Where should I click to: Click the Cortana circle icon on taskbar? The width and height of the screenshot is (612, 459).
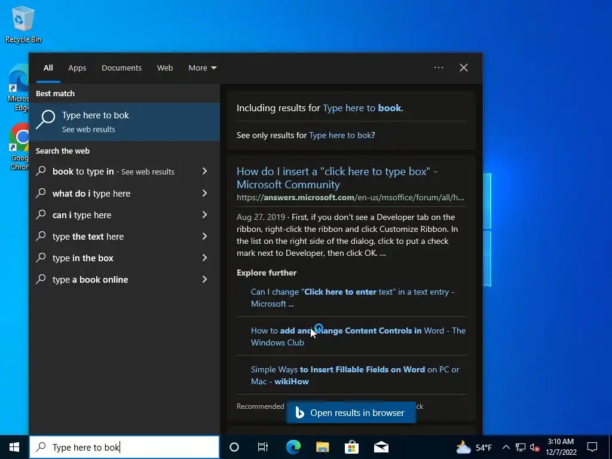(234, 447)
